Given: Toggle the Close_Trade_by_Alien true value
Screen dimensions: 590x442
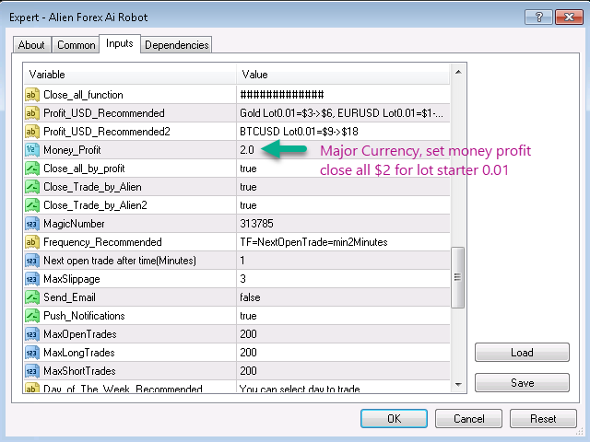Looking at the screenshot, I should (248, 187).
